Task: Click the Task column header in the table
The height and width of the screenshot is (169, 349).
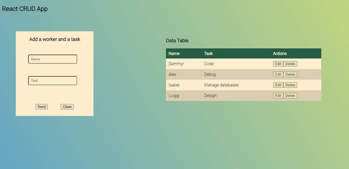Action: (208, 54)
